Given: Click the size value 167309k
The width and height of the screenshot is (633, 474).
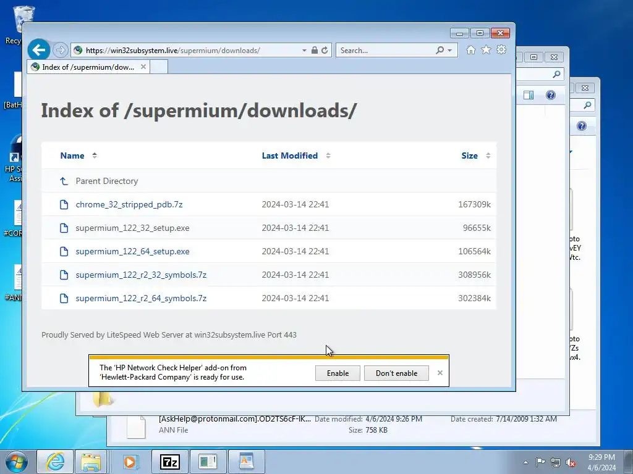Looking at the screenshot, I should 474,204.
